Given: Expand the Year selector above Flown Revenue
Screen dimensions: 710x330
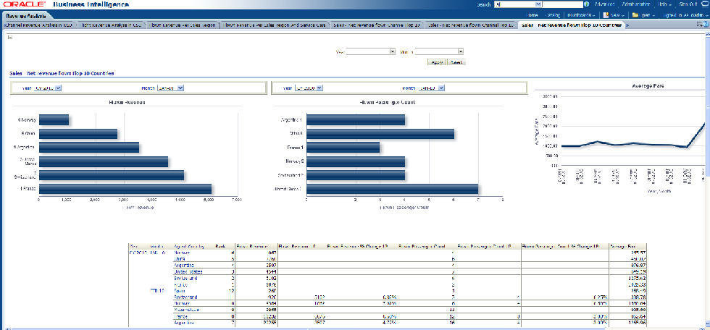Looking at the screenshot, I should 58,88.
